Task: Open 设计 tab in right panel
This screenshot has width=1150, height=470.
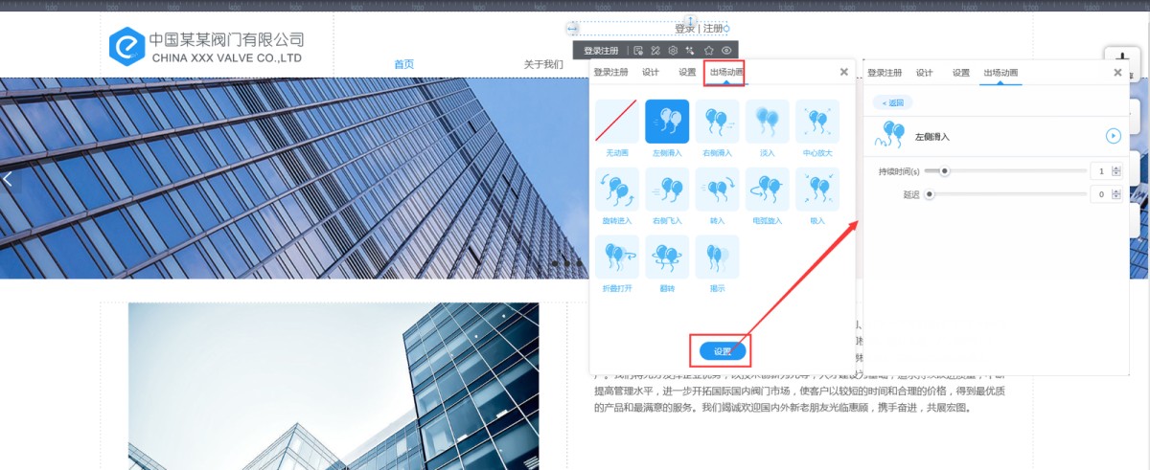Action: click(x=924, y=72)
